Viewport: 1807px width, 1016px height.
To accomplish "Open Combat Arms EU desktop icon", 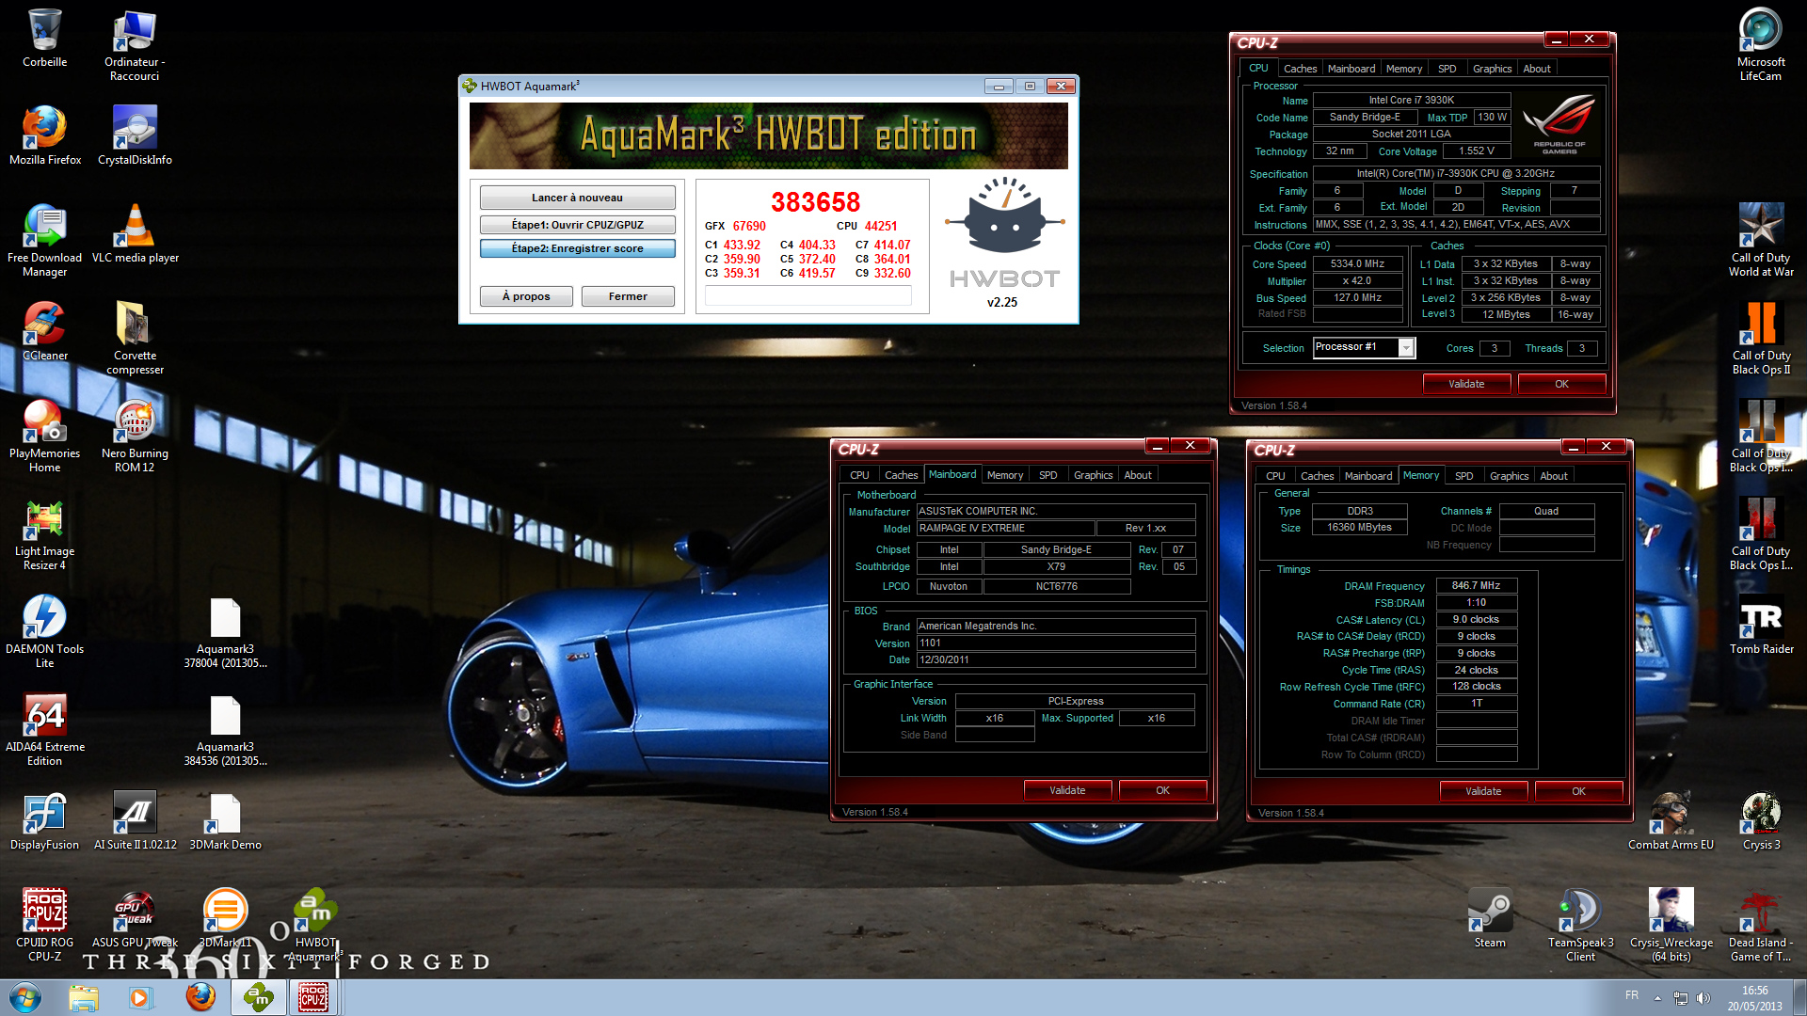I will (1671, 820).
